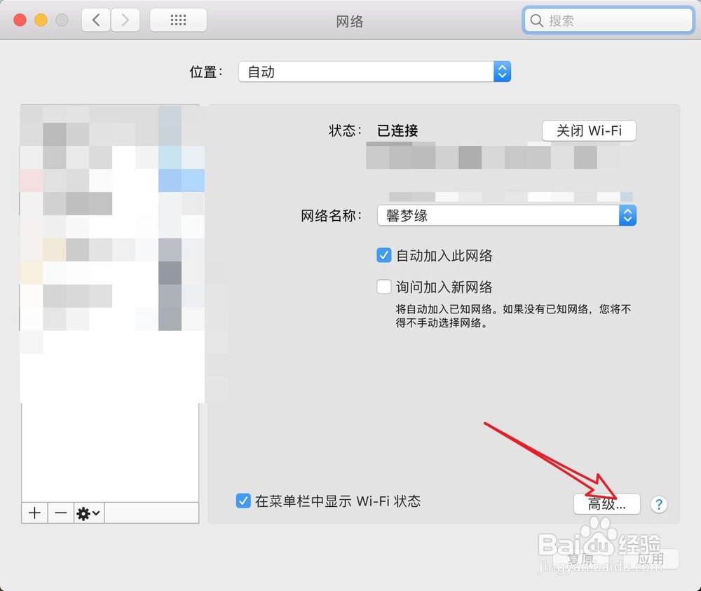The image size is (701, 591).
Task: Click the magnifying glass in search field
Action: tap(536, 21)
